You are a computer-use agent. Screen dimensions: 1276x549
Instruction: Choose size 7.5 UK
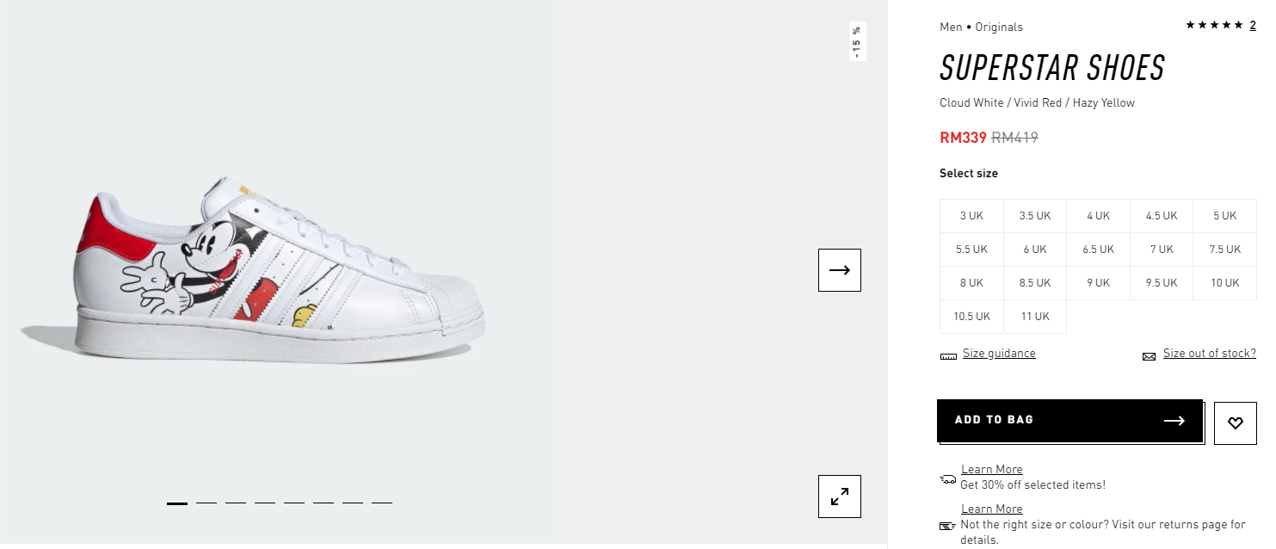point(1224,250)
